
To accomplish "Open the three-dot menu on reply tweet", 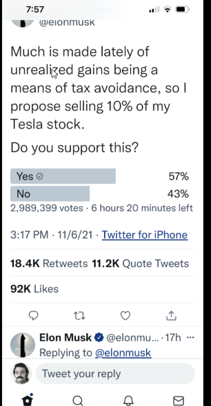I will pos(190,338).
